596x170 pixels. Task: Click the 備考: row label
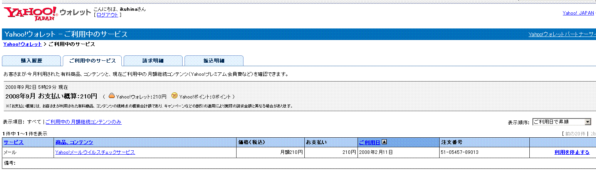point(10,163)
